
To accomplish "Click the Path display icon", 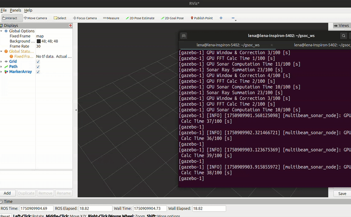I will tap(6, 67).
